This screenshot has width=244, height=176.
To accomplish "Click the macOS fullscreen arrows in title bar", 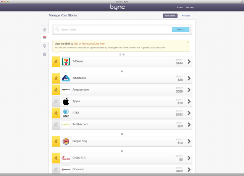I will pyautogui.click(x=242, y=2).
